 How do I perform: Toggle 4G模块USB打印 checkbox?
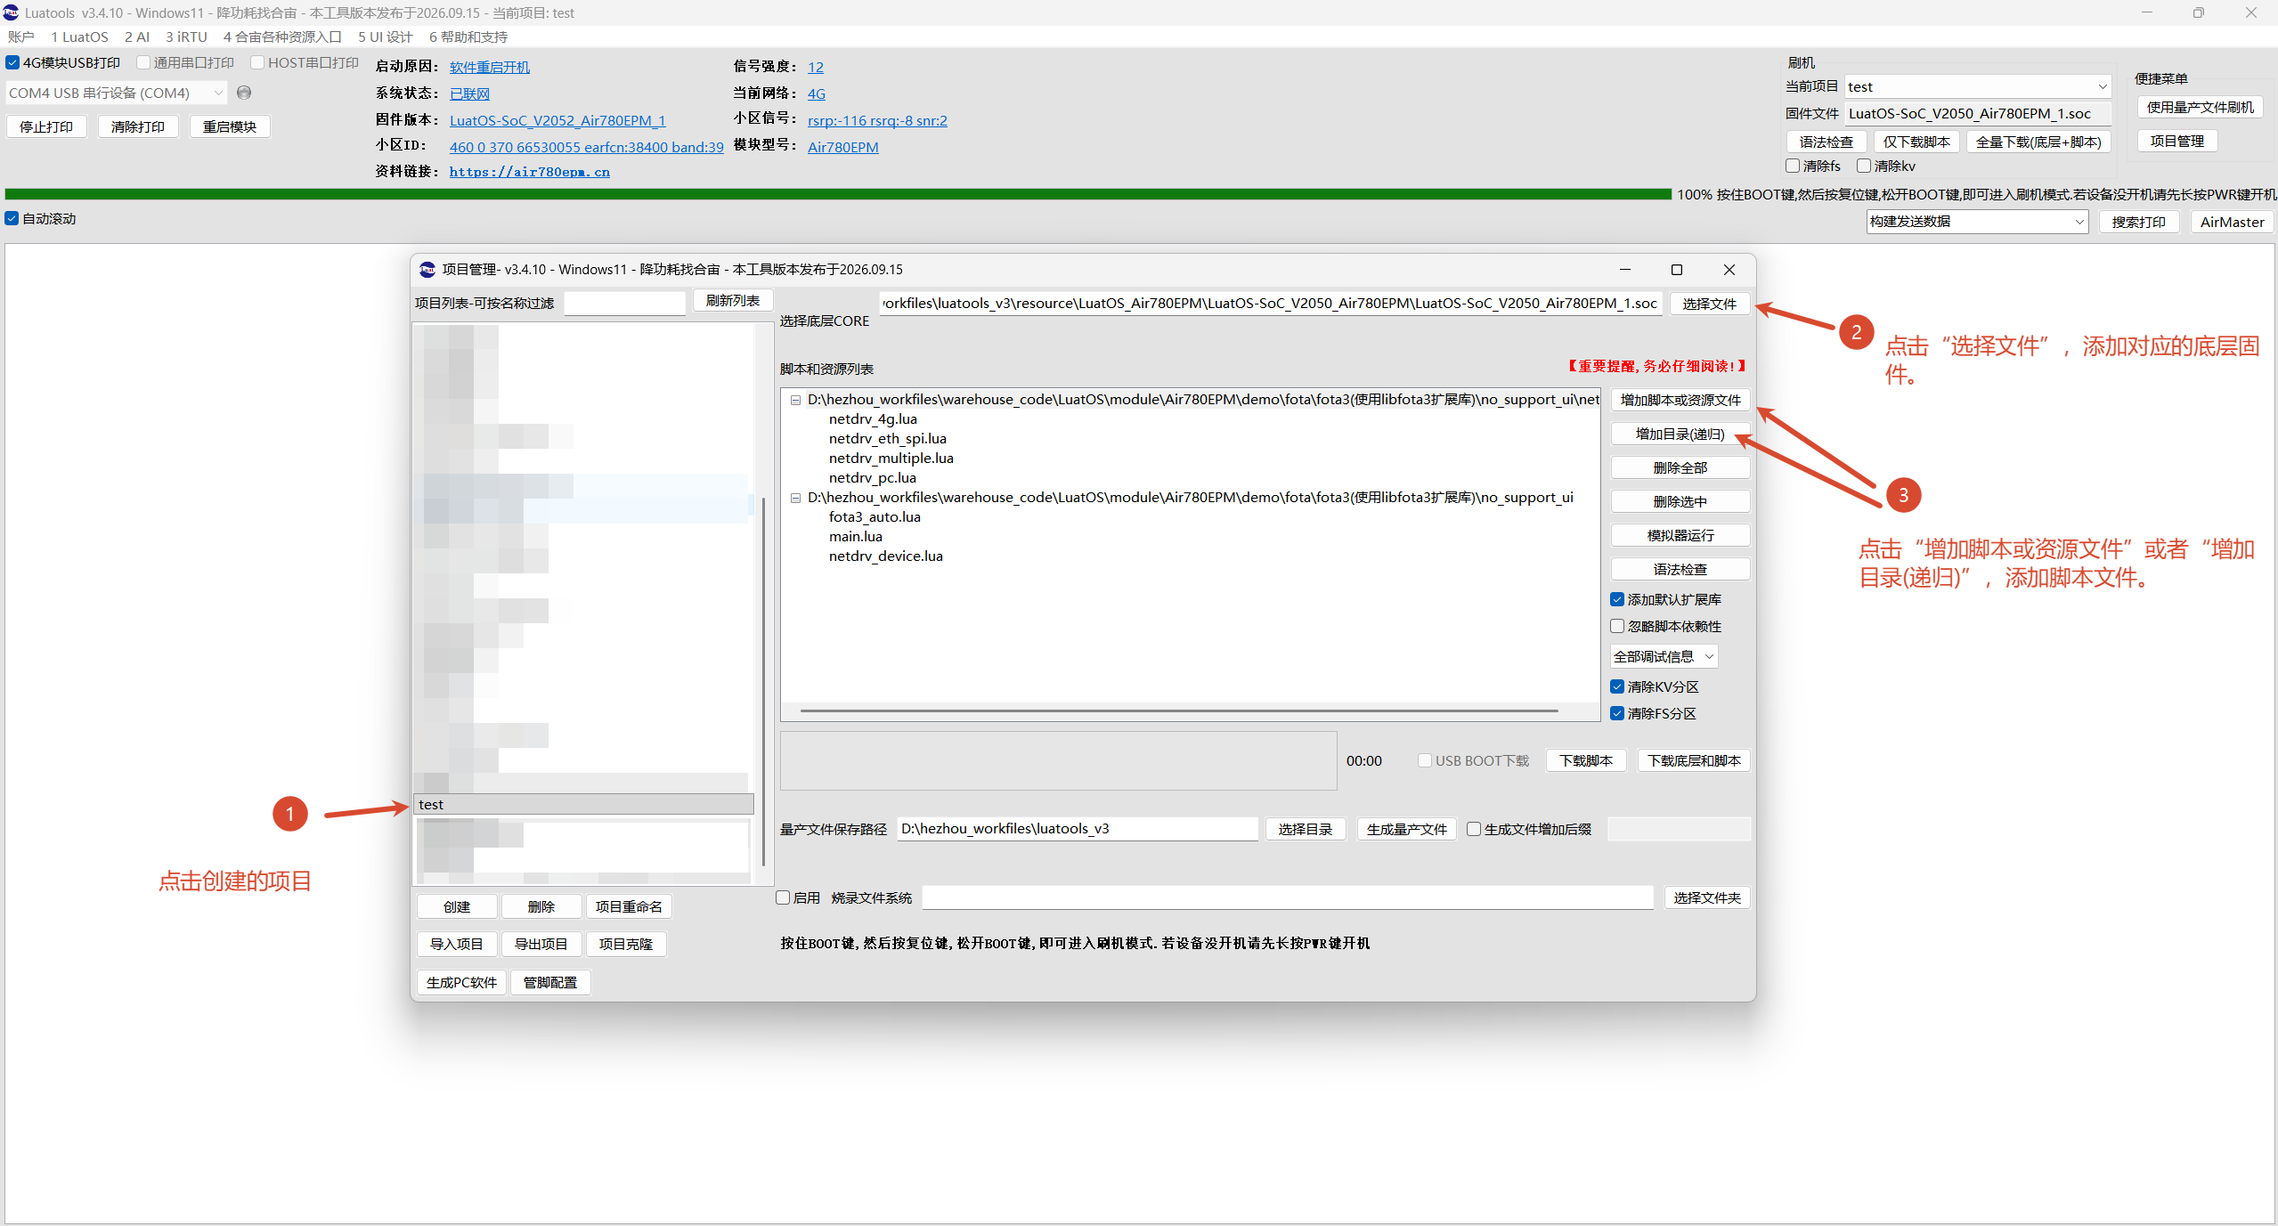(x=12, y=62)
